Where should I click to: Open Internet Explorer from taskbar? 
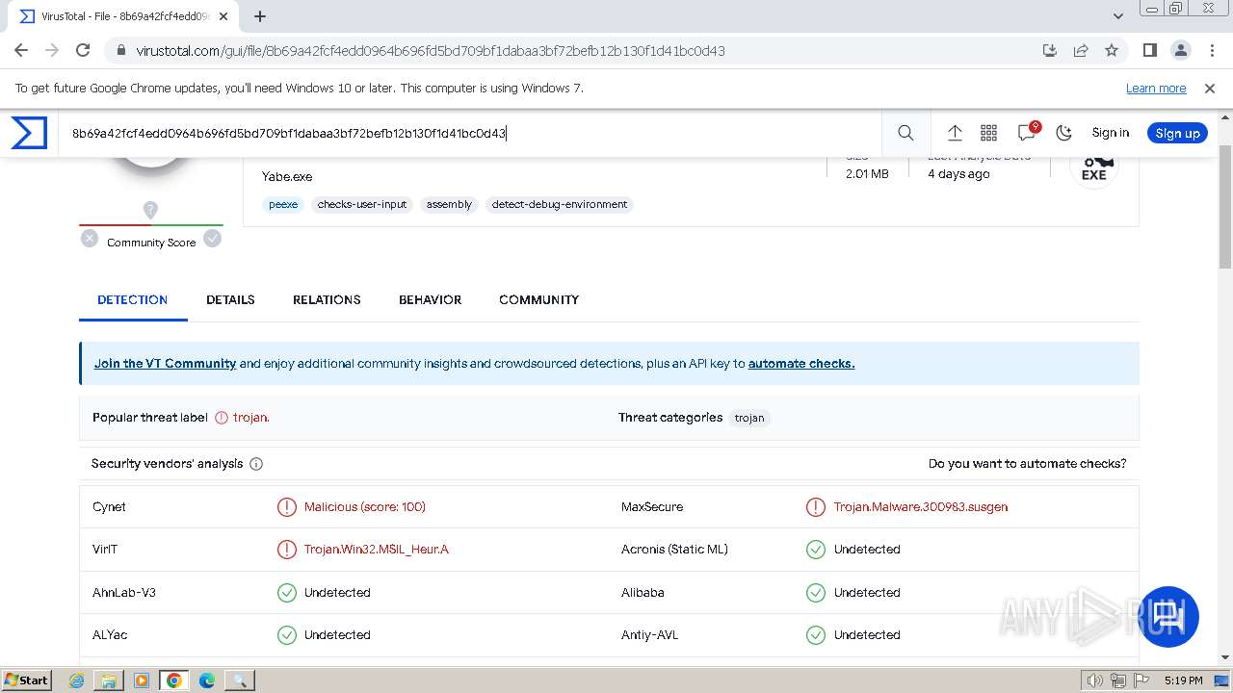point(77,680)
